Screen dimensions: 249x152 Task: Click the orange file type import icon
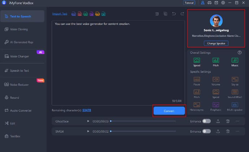(x=98, y=14)
